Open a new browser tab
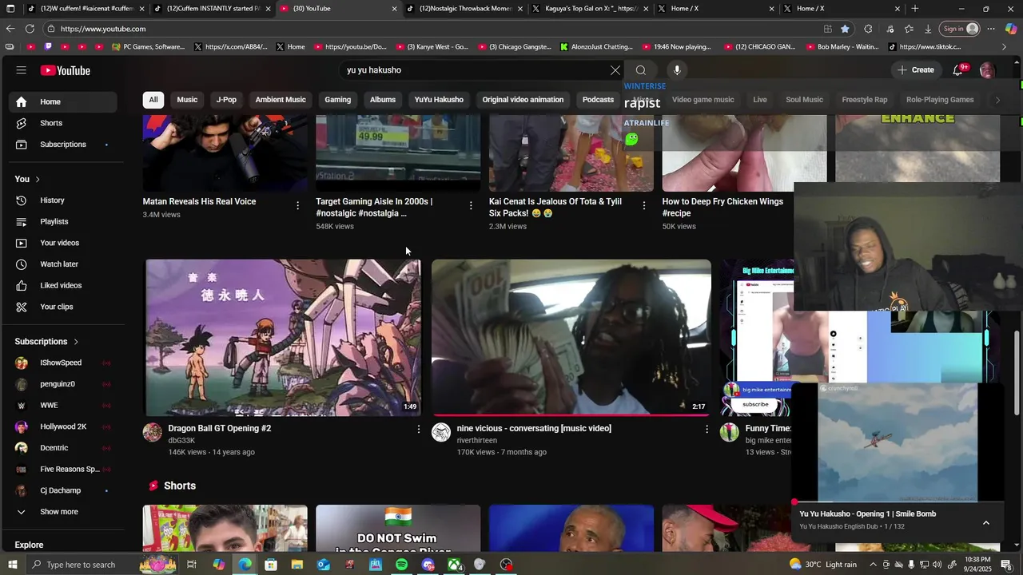This screenshot has width=1023, height=575. (915, 9)
